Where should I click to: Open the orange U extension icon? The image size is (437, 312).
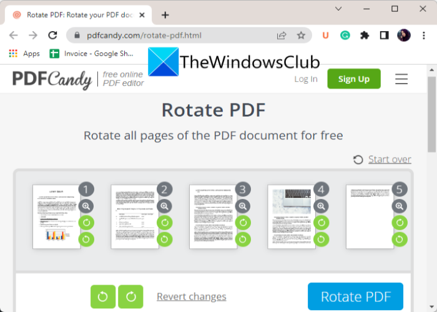coord(325,36)
